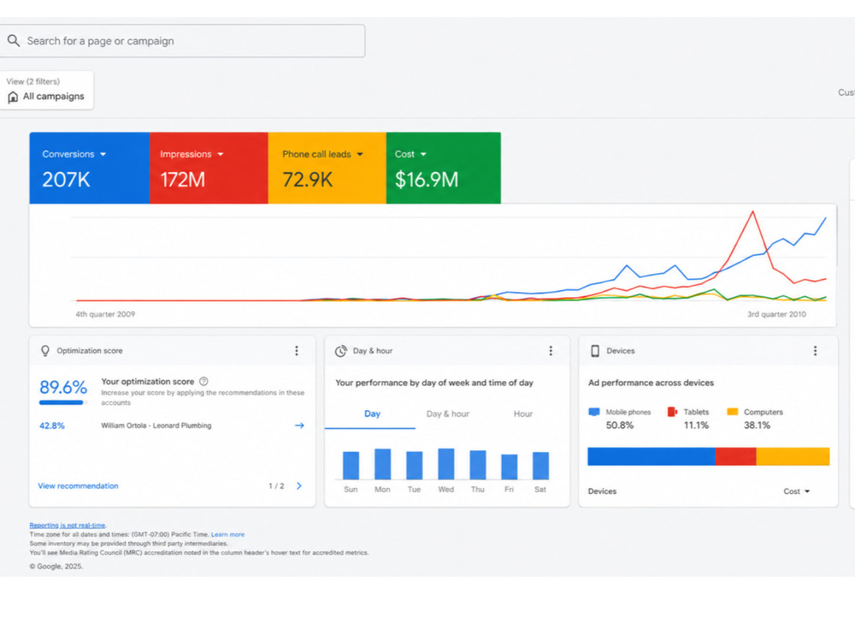Click the View recommendation link
This screenshot has height=641, width=855.
78,485
